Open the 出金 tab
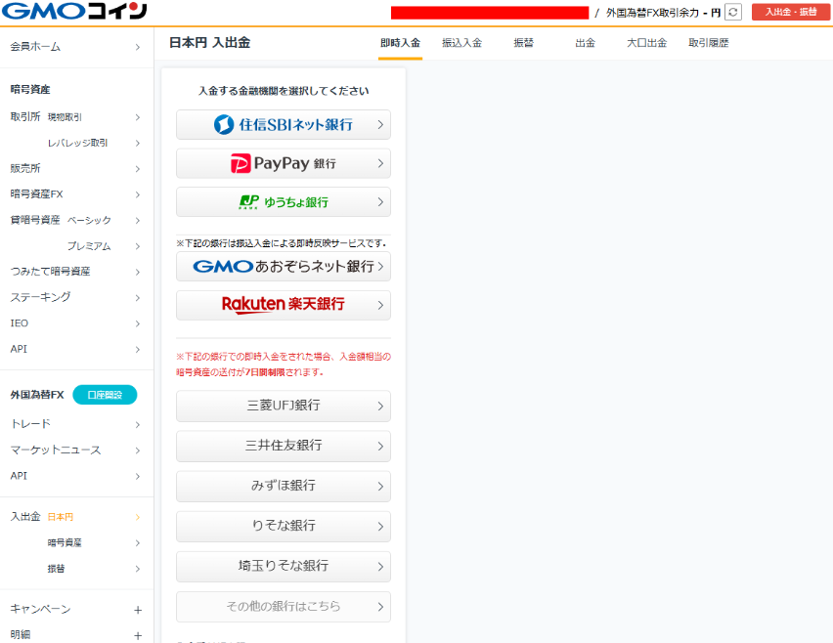The image size is (833, 643). [x=585, y=43]
